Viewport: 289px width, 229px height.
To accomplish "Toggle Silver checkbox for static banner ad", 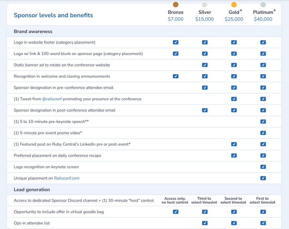I will coord(205,65).
